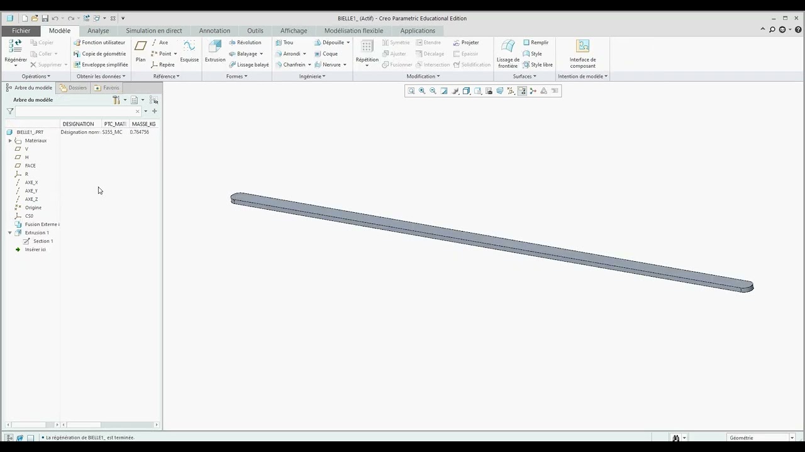Open the Favoris panel tab
This screenshot has width=805, height=452.
tap(106, 88)
